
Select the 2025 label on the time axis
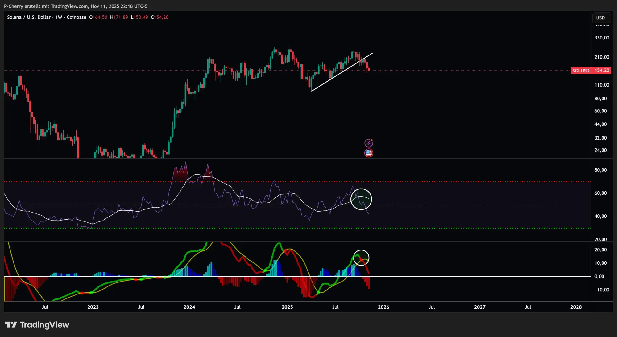tap(287, 307)
